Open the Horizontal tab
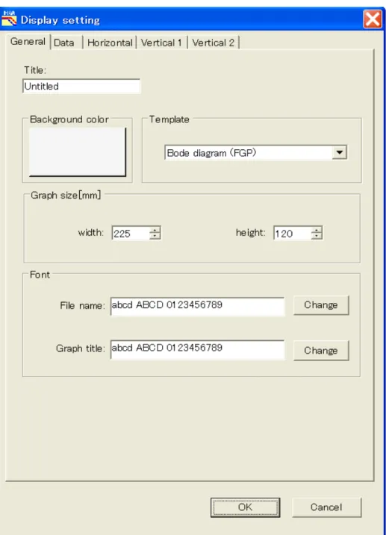The width and height of the screenshot is (386, 535). click(110, 43)
